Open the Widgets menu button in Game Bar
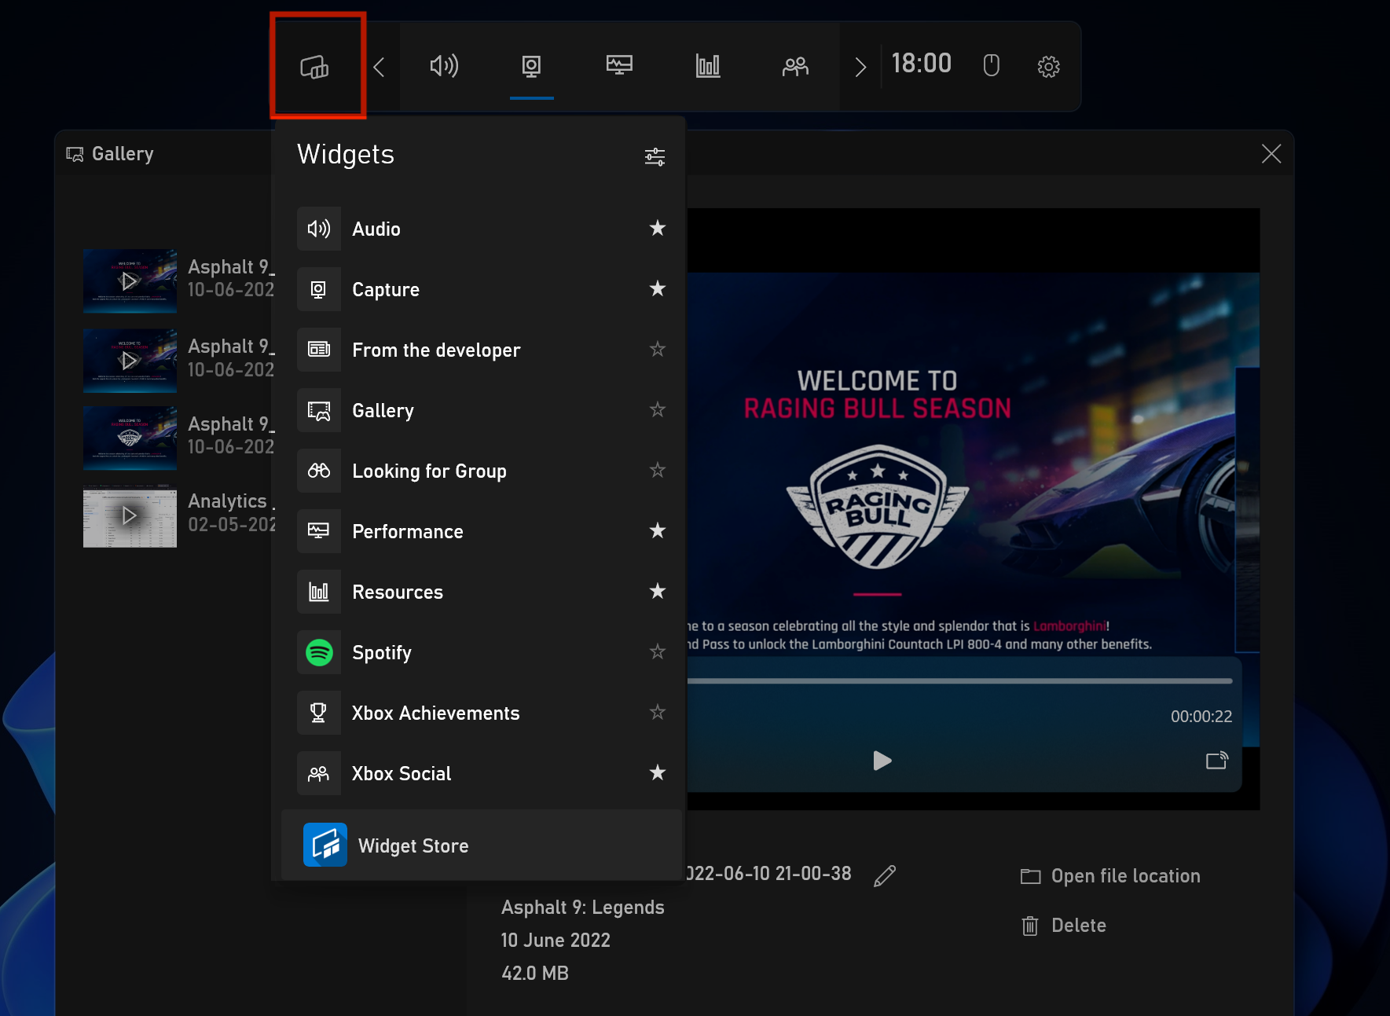This screenshot has height=1016, width=1390. (315, 67)
